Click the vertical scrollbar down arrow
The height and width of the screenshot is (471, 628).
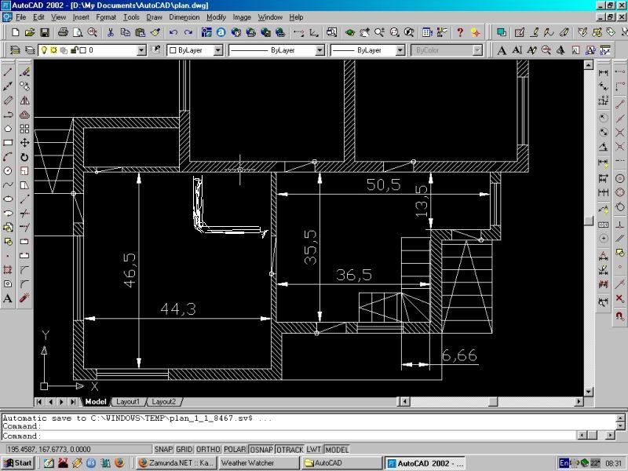[588, 392]
